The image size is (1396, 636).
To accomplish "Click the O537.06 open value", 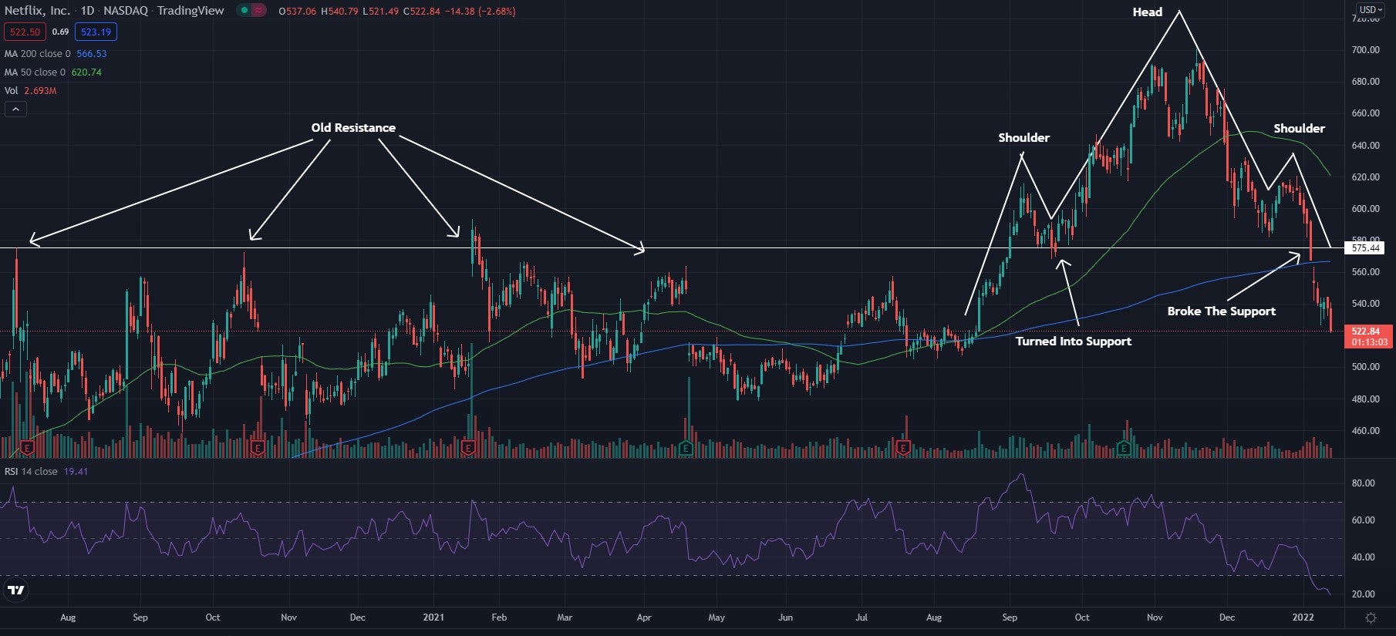I will [x=297, y=12].
